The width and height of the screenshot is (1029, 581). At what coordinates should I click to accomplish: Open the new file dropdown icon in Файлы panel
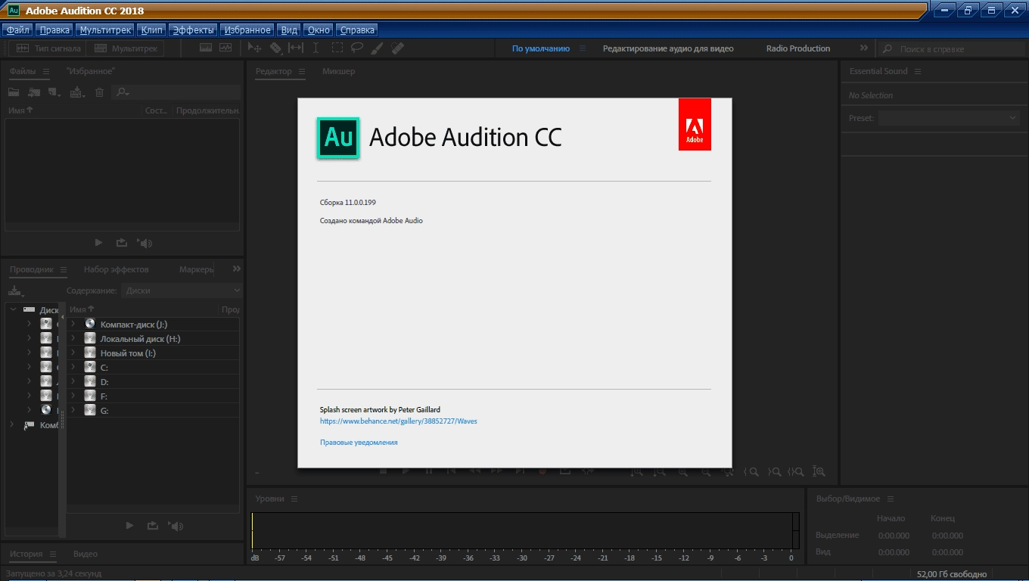[x=54, y=92]
